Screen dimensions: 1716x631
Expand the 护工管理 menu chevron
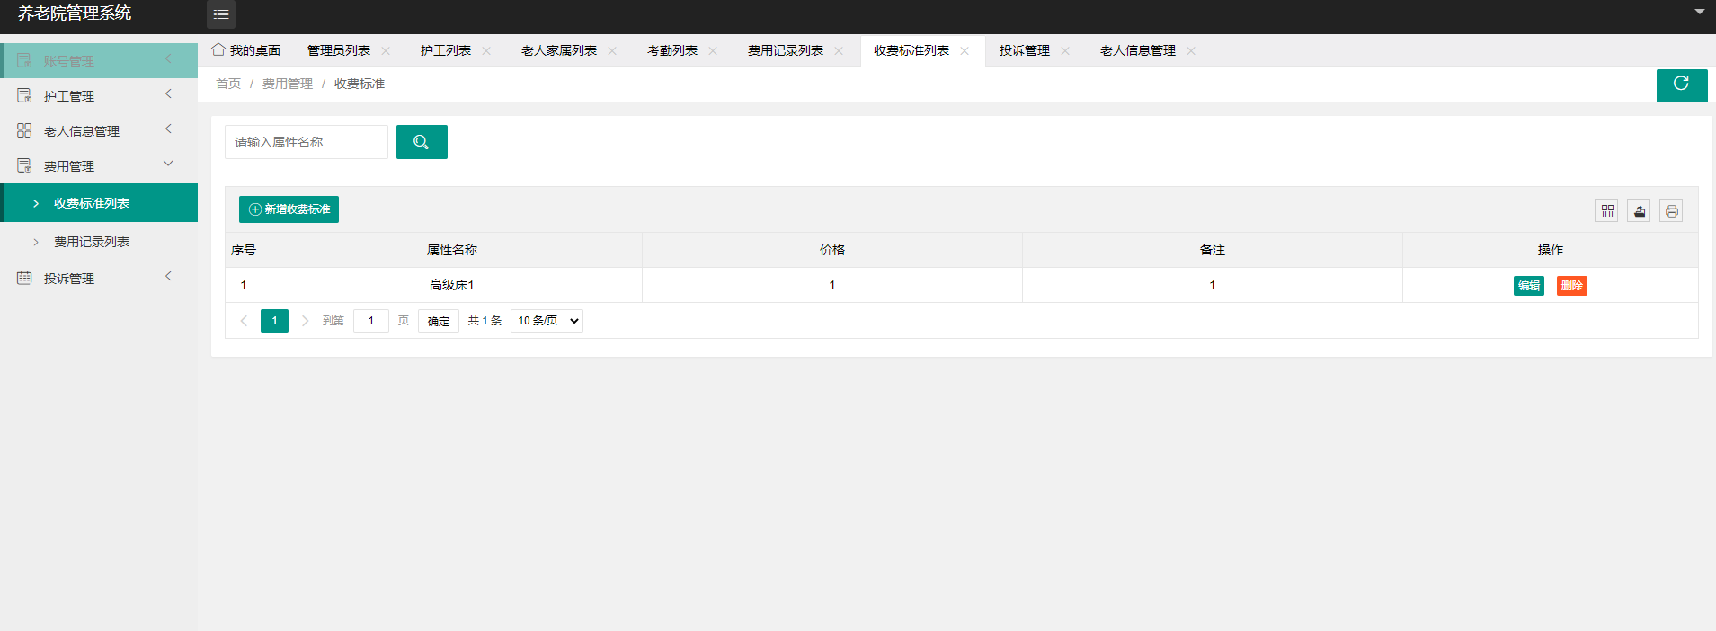(168, 94)
